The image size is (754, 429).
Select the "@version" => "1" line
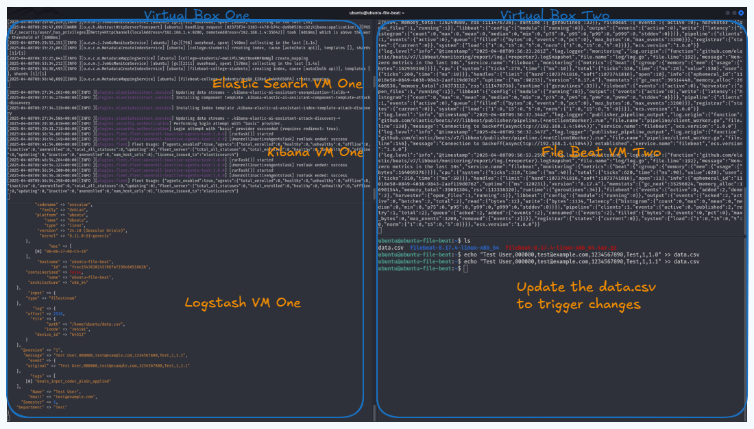click(42, 350)
